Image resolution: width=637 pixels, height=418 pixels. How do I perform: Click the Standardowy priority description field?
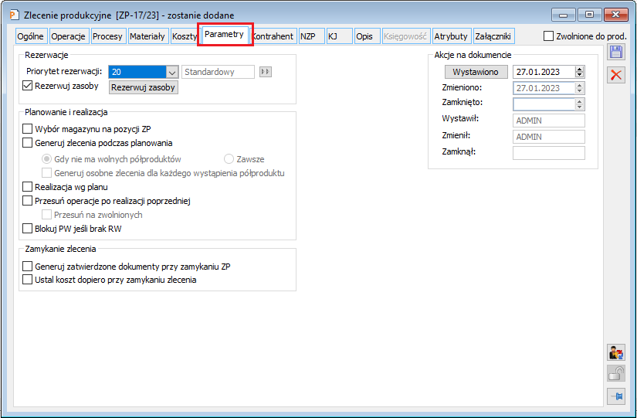click(219, 72)
